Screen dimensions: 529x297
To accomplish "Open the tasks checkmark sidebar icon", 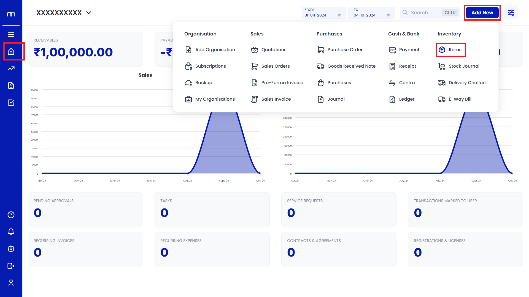I will click(x=11, y=103).
